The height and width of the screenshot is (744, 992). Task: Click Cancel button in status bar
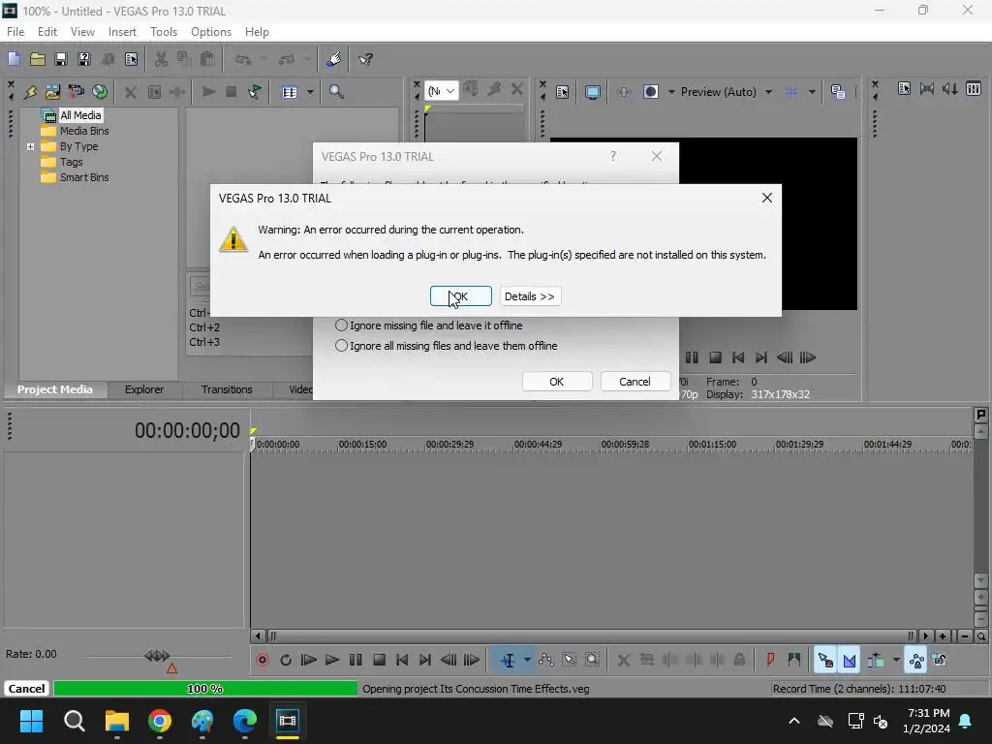26,689
